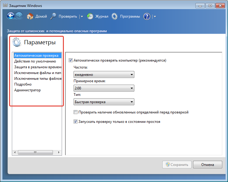Image resolution: width=228 pixels, height=182 pixels.
Task: Open the Примерное время dropdown showing 2:00
Action: tap(104, 88)
